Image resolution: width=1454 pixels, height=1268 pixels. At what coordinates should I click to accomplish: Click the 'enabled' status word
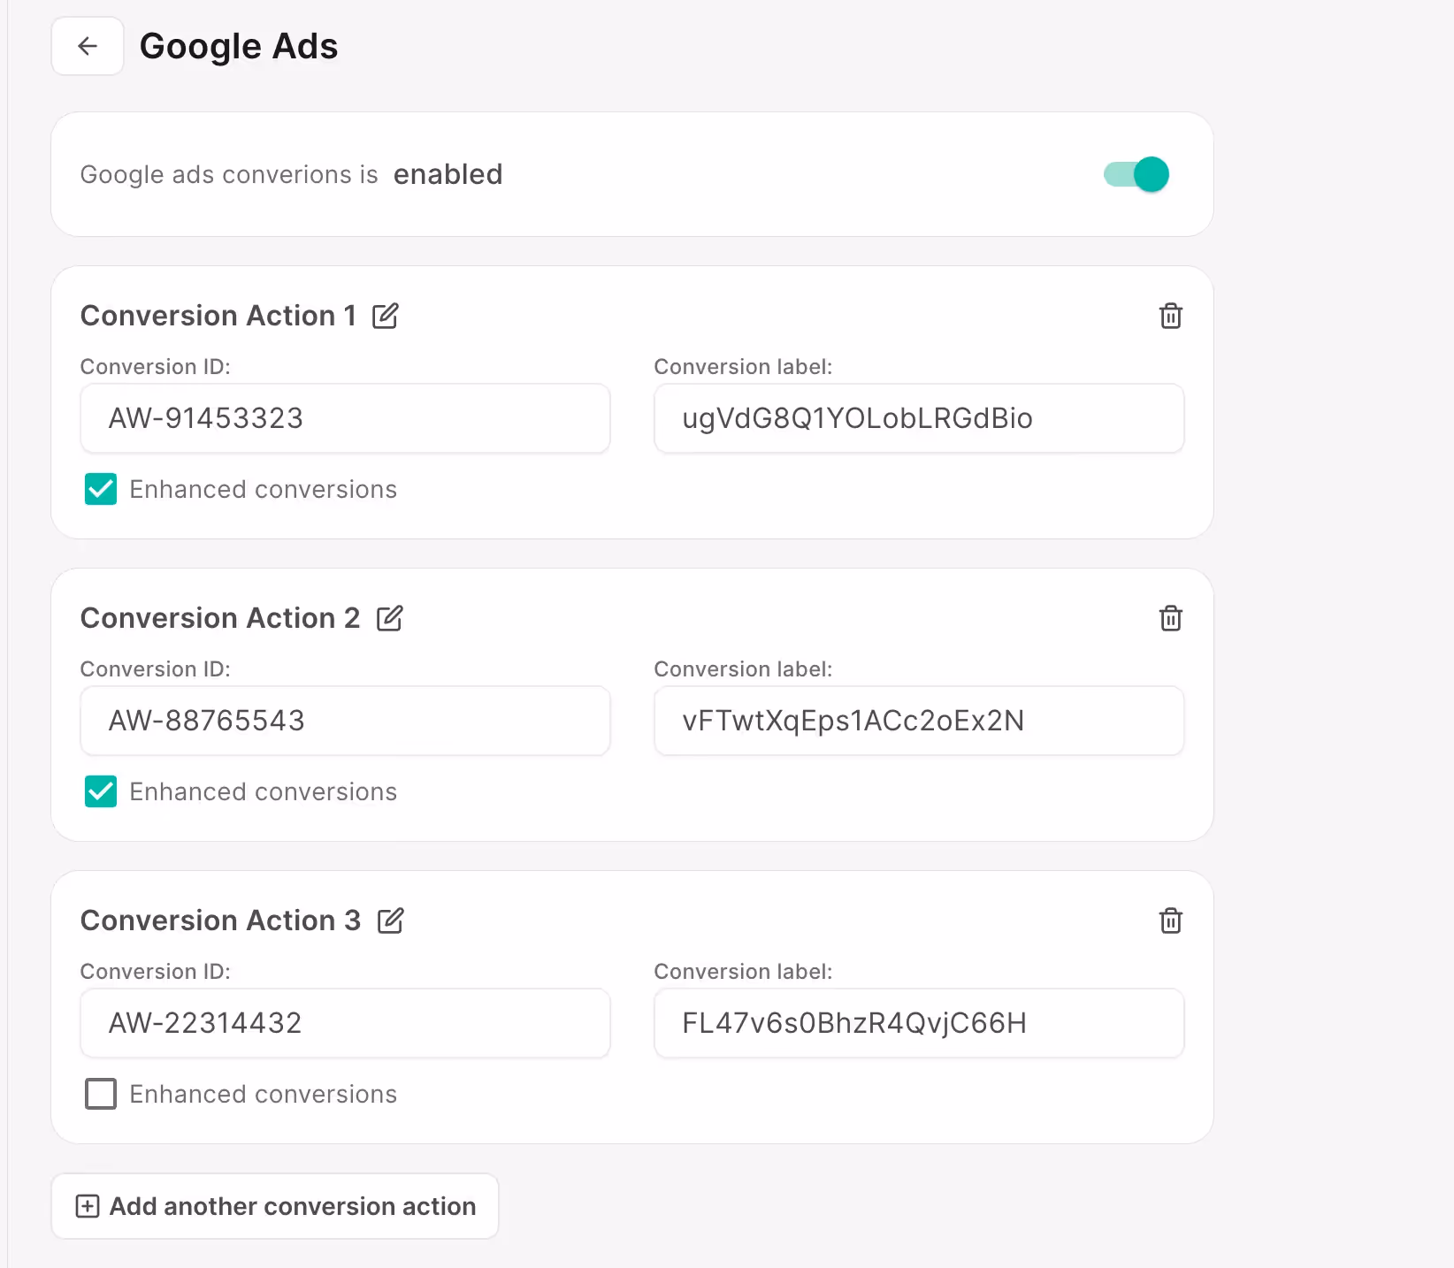[x=448, y=174]
